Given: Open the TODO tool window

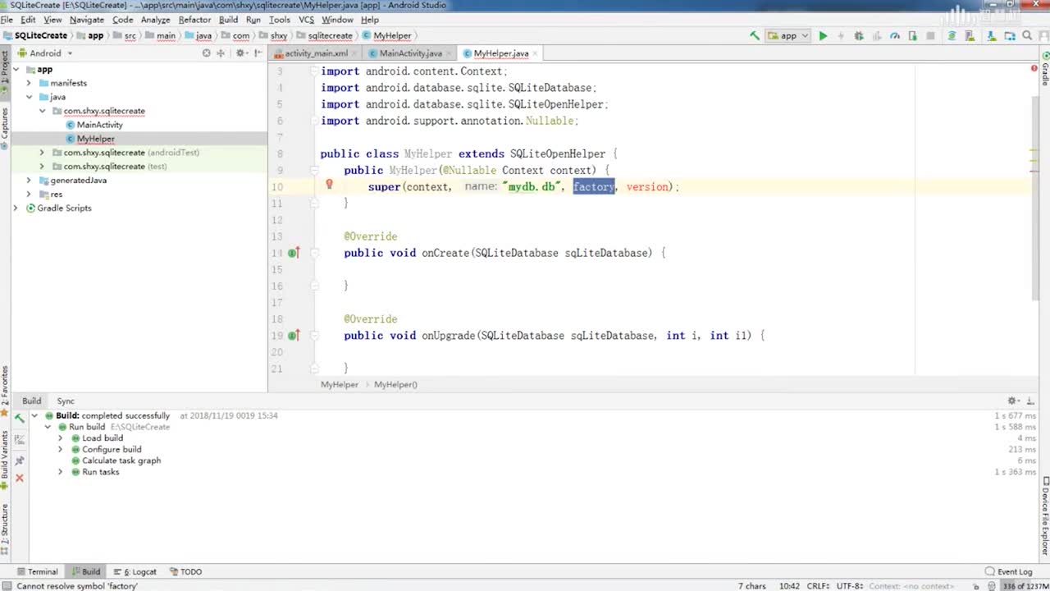Looking at the screenshot, I should [x=185, y=571].
